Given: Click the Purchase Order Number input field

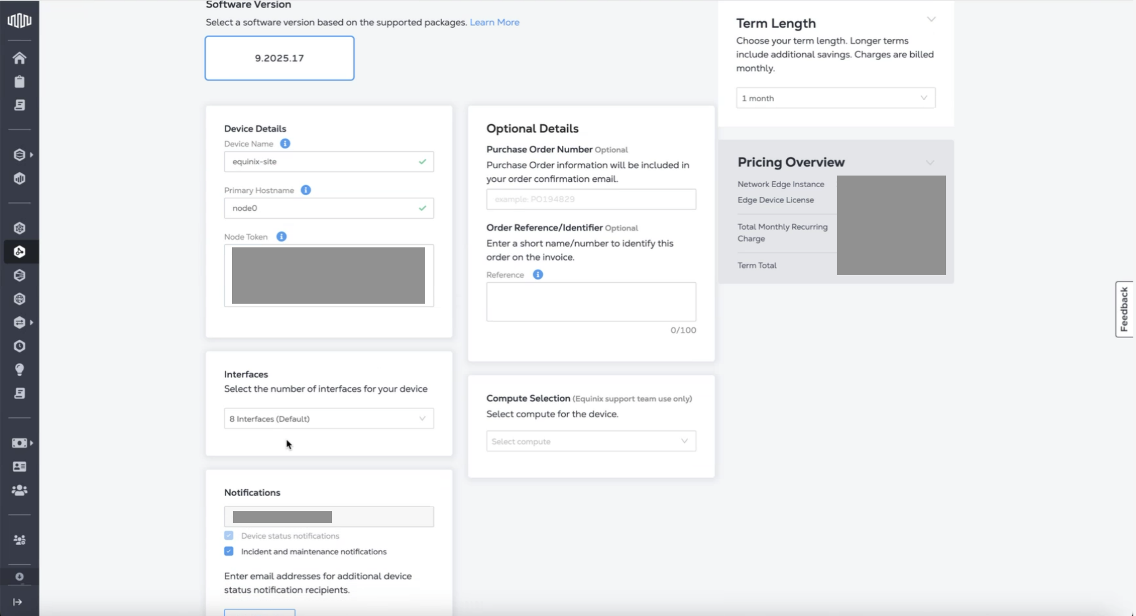Looking at the screenshot, I should point(591,199).
